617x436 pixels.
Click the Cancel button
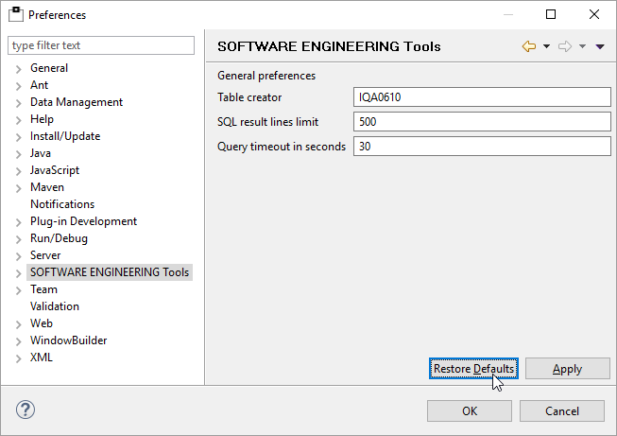click(x=561, y=410)
